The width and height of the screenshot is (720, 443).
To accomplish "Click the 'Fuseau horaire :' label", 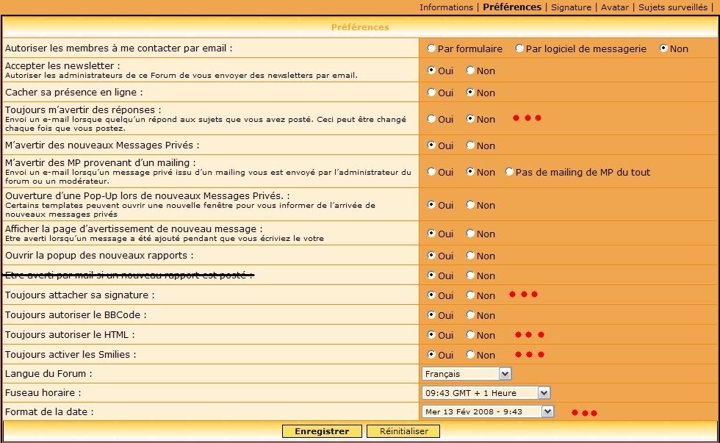I will (x=43, y=393).
